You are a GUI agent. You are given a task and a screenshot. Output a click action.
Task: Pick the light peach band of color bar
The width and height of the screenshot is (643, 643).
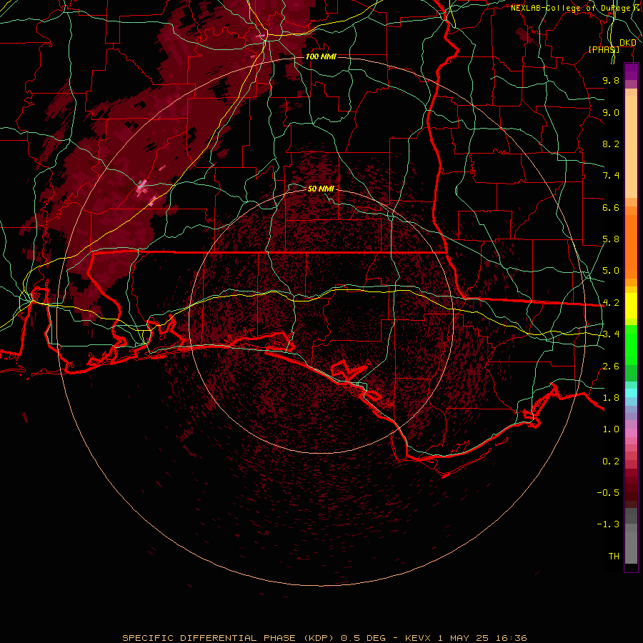click(631, 146)
